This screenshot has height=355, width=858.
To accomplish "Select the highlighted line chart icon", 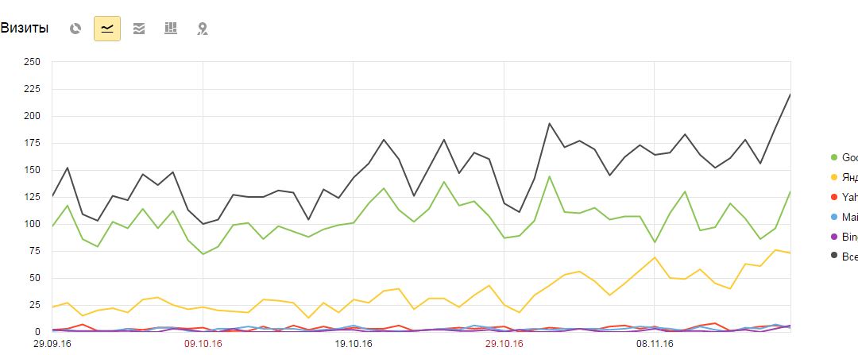I will 107,29.
